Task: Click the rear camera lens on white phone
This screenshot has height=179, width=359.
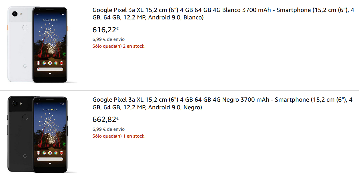Action: (15, 14)
